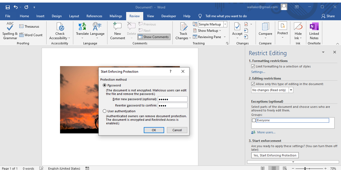Insert a New Comment
The height and width of the screenshot is (170, 341).
[118, 31]
